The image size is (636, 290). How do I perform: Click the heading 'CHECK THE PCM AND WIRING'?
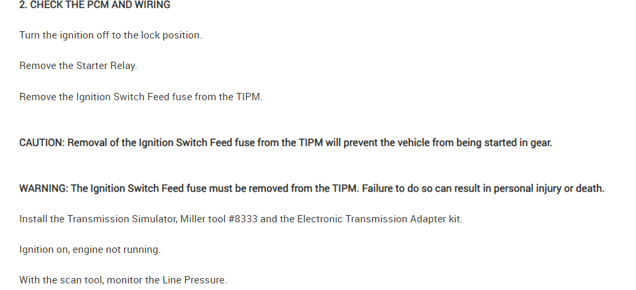(101, 5)
